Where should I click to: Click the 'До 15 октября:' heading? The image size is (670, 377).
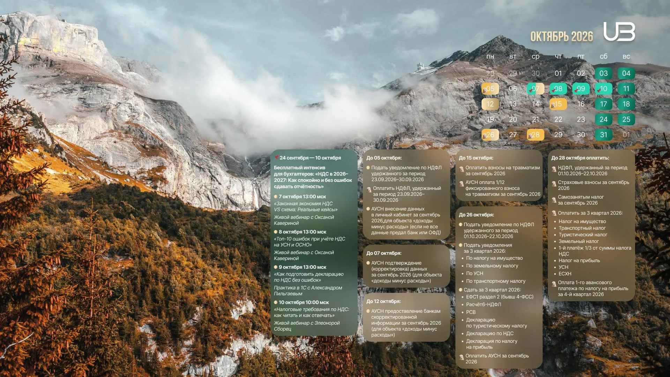point(476,158)
